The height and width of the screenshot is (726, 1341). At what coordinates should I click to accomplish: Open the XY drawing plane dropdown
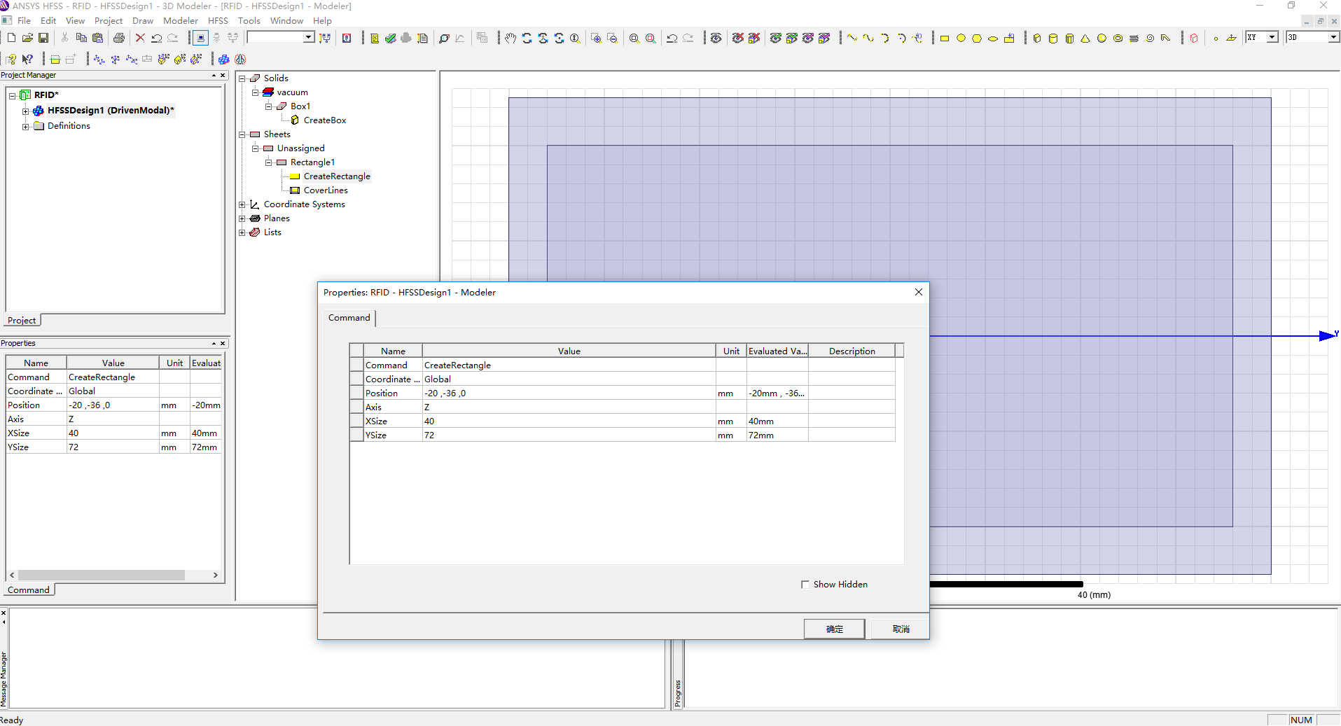(1272, 37)
